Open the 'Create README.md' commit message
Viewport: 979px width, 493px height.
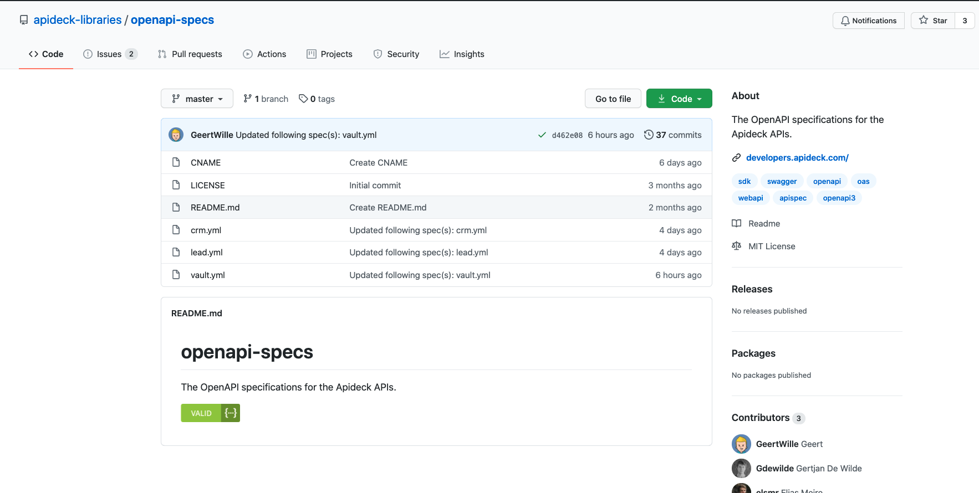388,207
